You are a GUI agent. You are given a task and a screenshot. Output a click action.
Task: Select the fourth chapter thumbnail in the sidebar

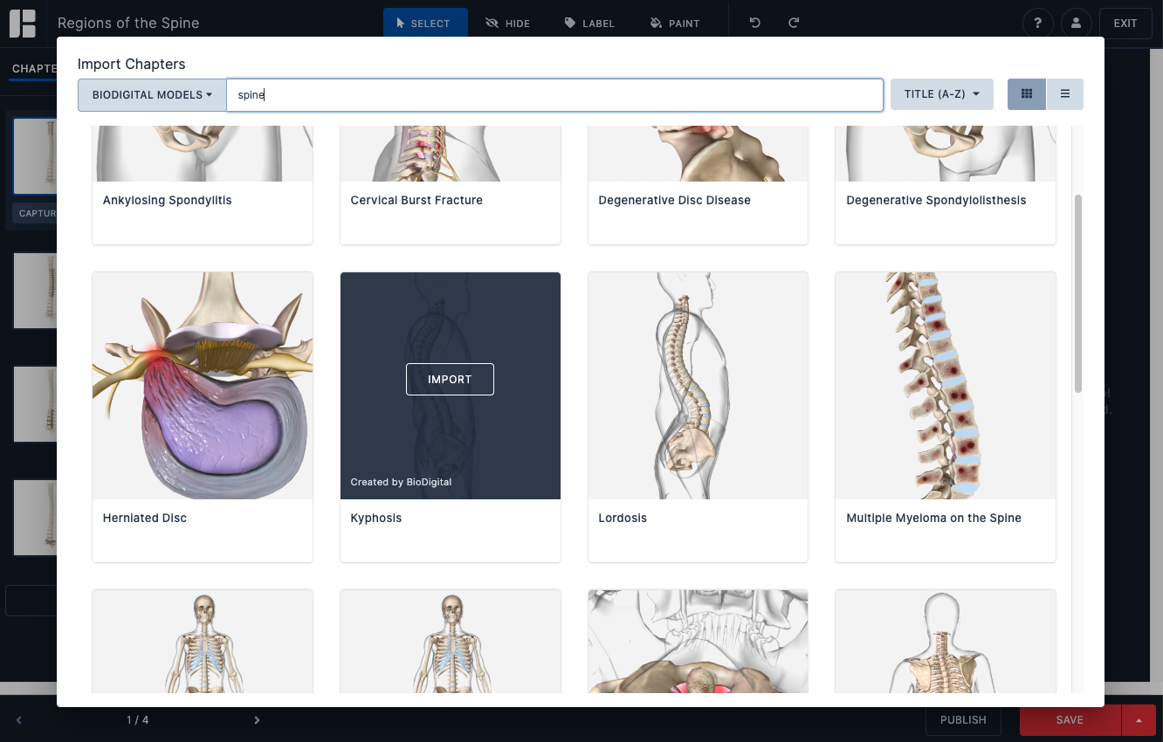(35, 518)
